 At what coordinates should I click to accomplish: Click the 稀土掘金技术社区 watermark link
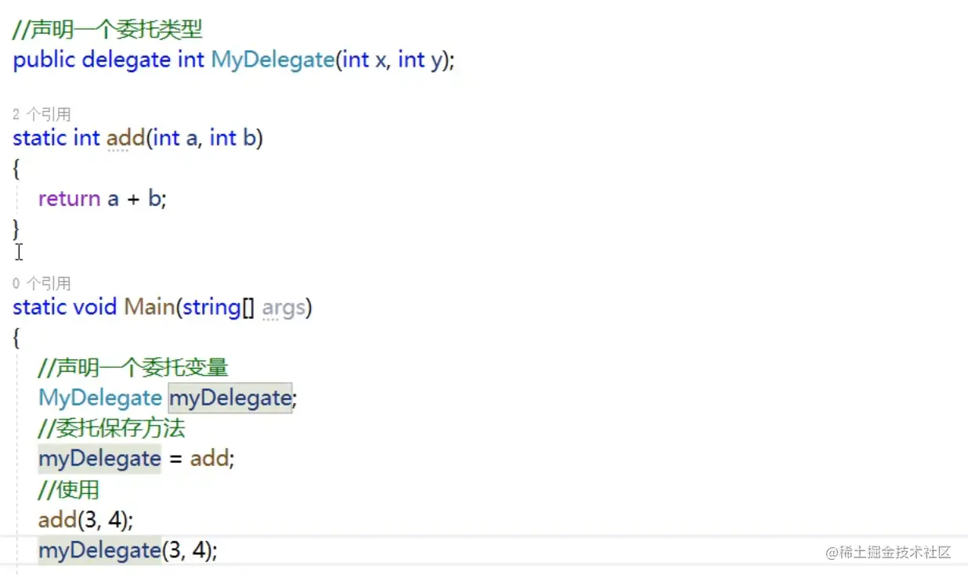889,552
